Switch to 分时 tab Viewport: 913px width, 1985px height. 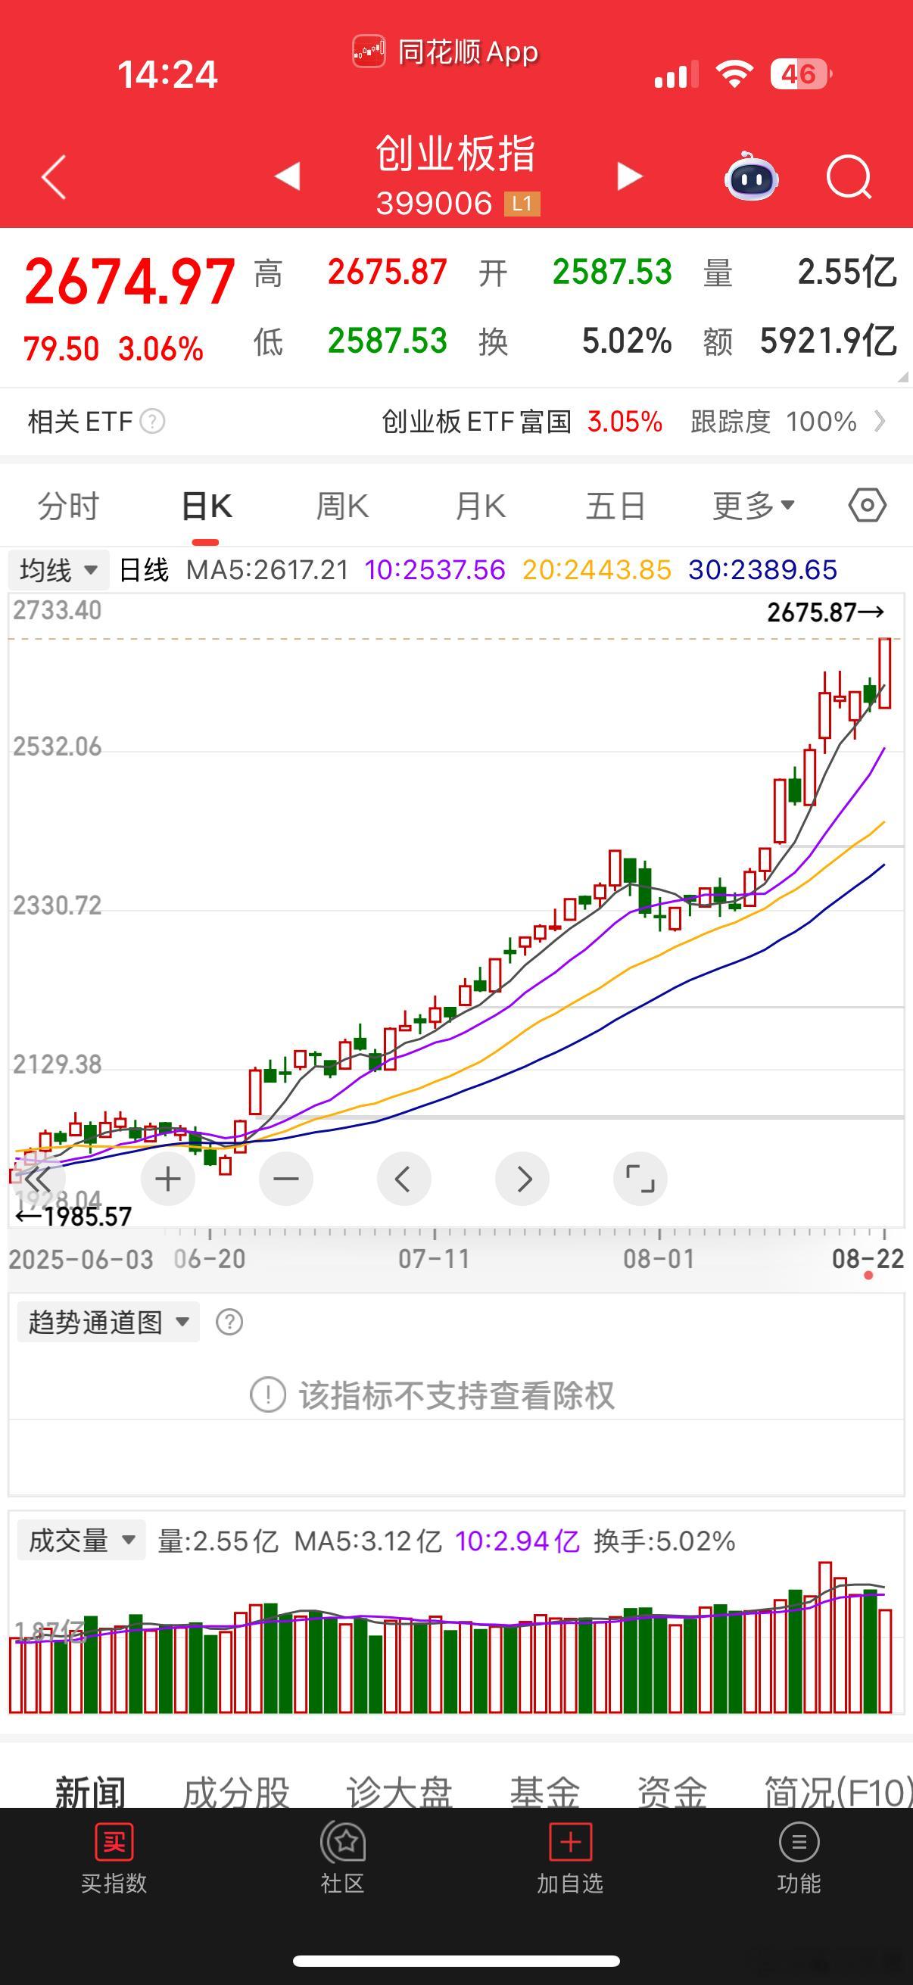[x=69, y=506]
